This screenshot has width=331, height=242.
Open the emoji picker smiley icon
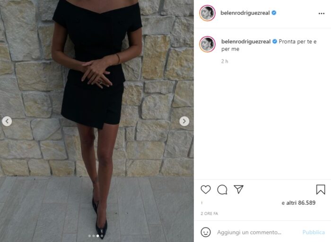pos(206,232)
